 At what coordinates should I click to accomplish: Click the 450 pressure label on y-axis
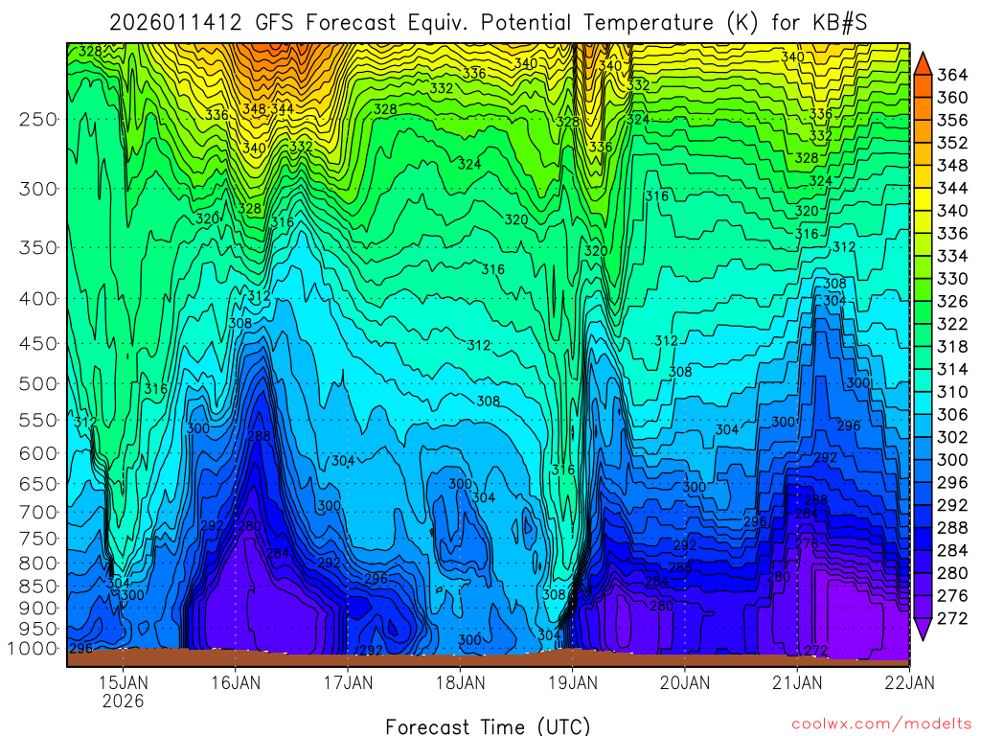click(x=38, y=344)
